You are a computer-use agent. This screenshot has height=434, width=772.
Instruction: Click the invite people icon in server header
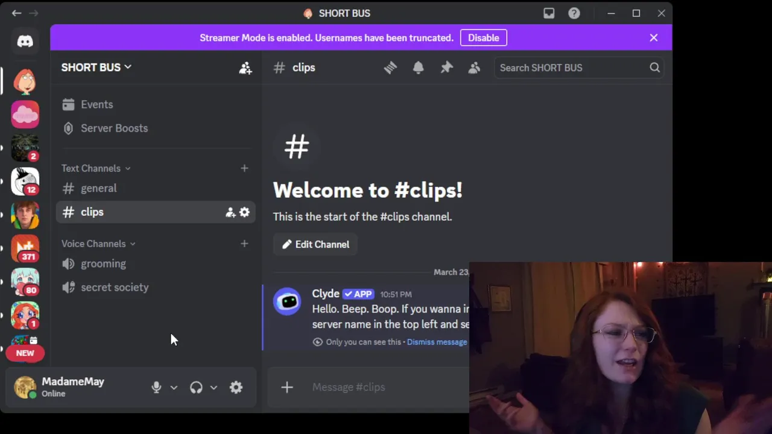(x=245, y=68)
